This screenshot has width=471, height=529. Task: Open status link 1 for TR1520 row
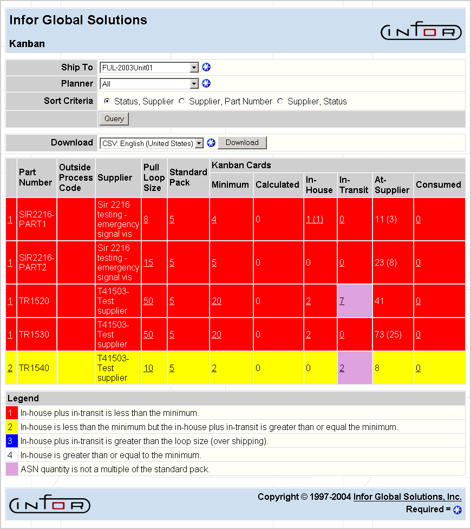(x=10, y=301)
